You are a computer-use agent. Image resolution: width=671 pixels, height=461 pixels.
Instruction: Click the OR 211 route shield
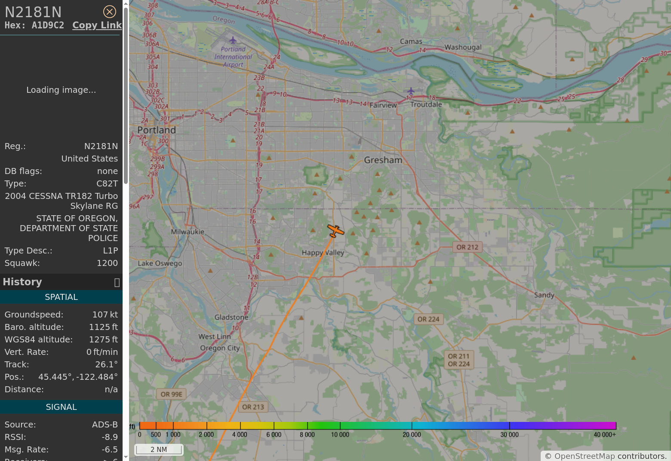[459, 356]
